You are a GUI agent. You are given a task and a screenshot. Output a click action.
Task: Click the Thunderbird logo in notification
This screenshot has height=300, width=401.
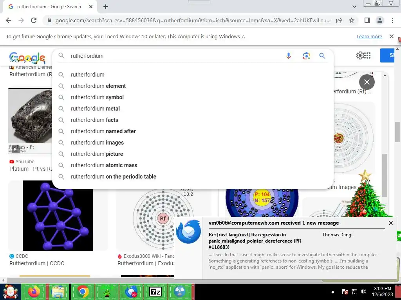188,232
